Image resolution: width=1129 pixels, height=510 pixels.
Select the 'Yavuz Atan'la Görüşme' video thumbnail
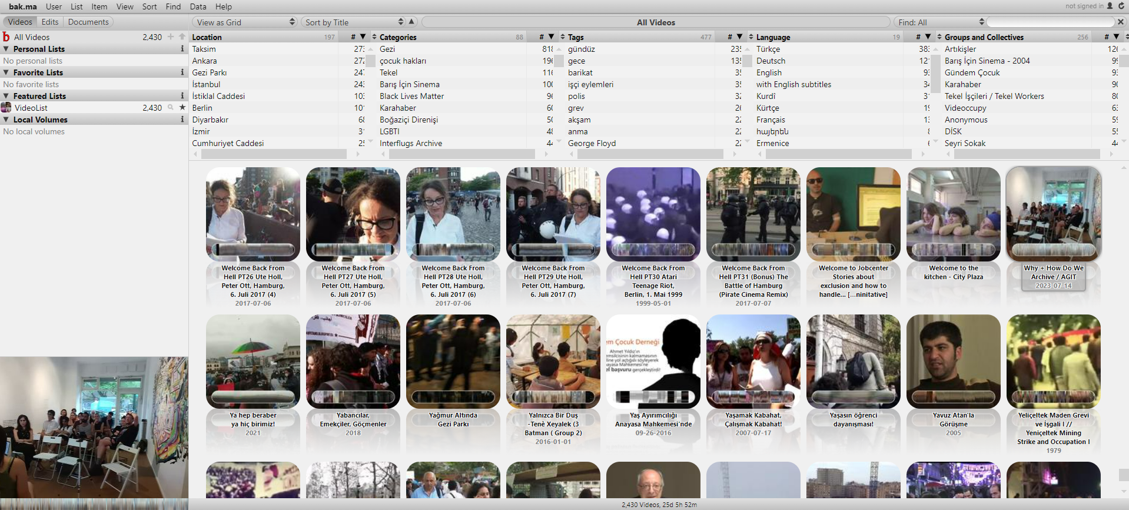(x=954, y=362)
